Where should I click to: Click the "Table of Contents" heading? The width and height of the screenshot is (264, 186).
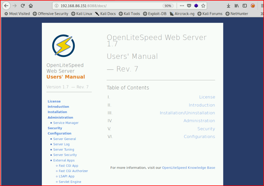click(x=128, y=88)
